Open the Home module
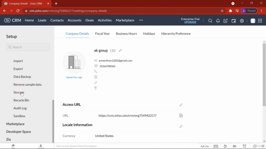 30,20
